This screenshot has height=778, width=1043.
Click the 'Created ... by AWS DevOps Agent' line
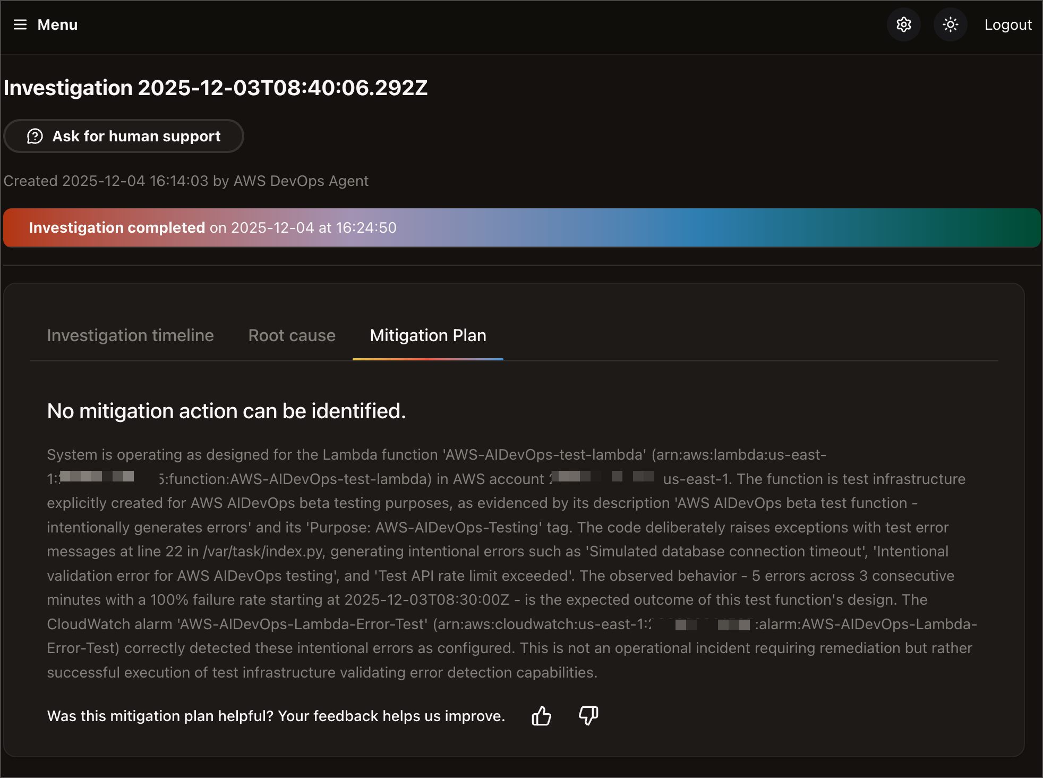pyautogui.click(x=186, y=181)
